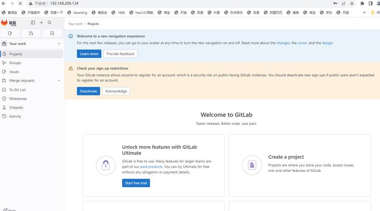Click the warning triangle icon

(71, 68)
